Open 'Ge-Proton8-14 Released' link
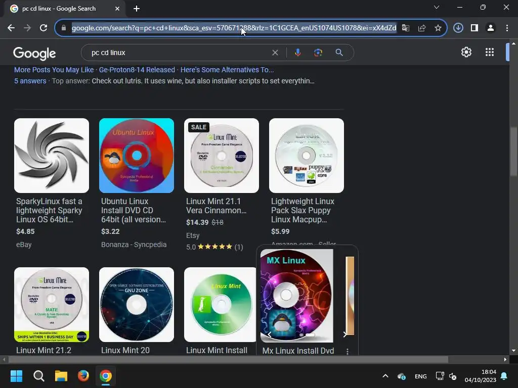 (x=137, y=70)
